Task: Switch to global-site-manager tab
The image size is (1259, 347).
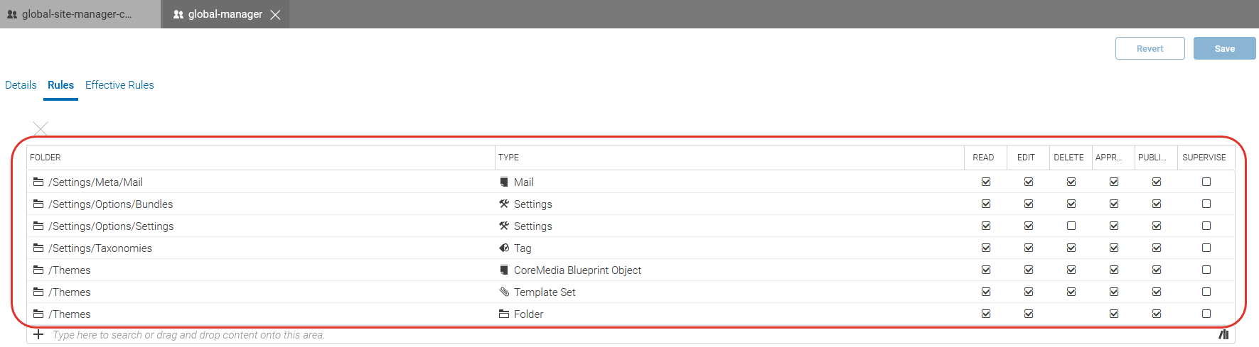Action: pyautogui.click(x=76, y=14)
